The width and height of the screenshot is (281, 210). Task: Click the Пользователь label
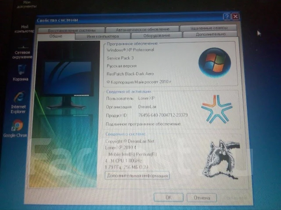pyautogui.click(x=120, y=98)
